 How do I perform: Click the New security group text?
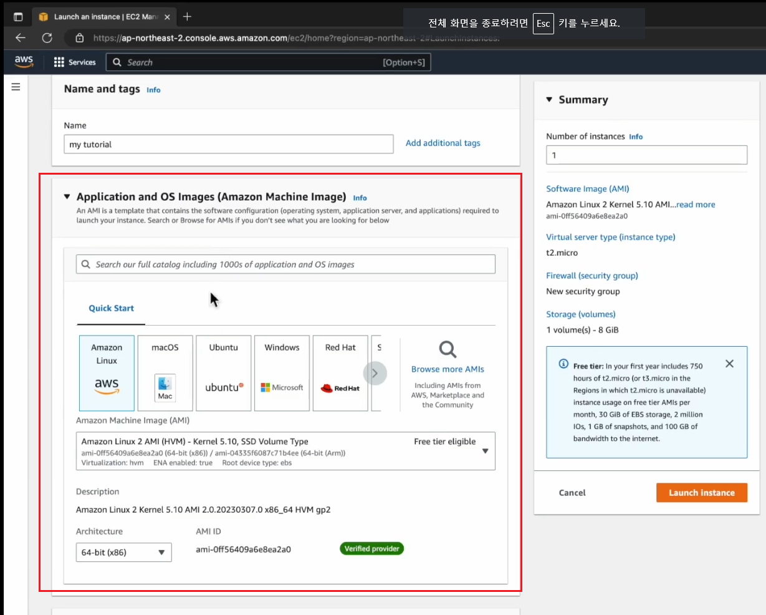point(583,291)
